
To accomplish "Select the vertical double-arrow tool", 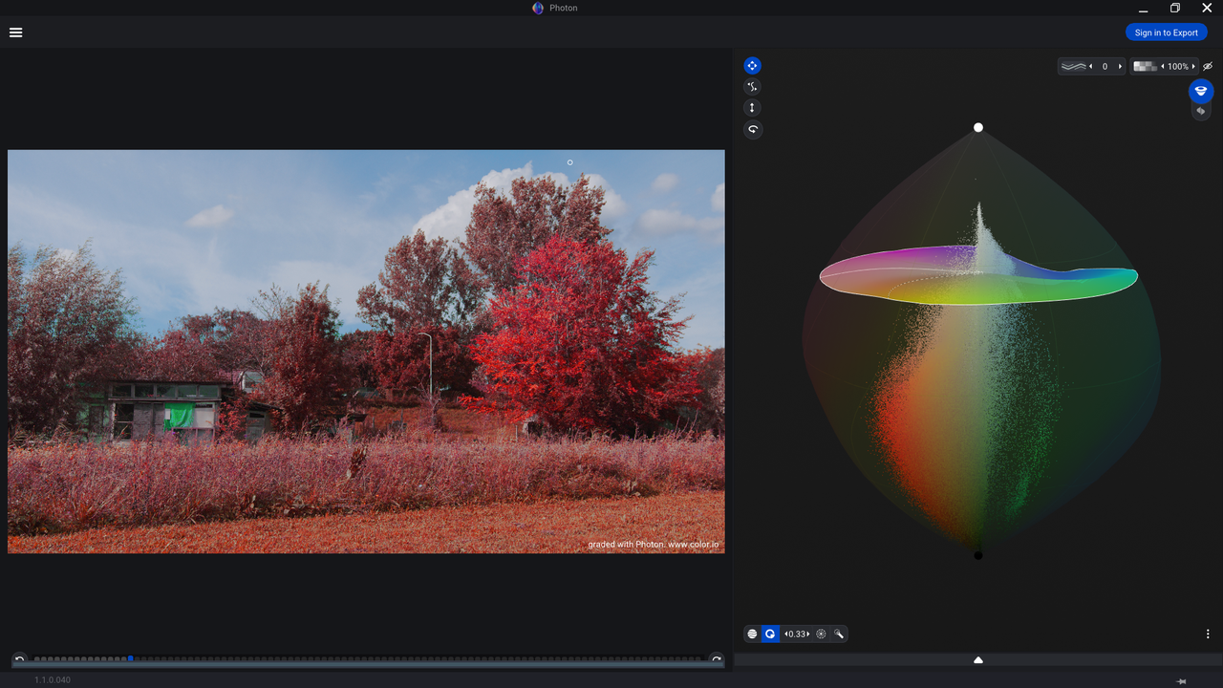I will click(x=753, y=108).
